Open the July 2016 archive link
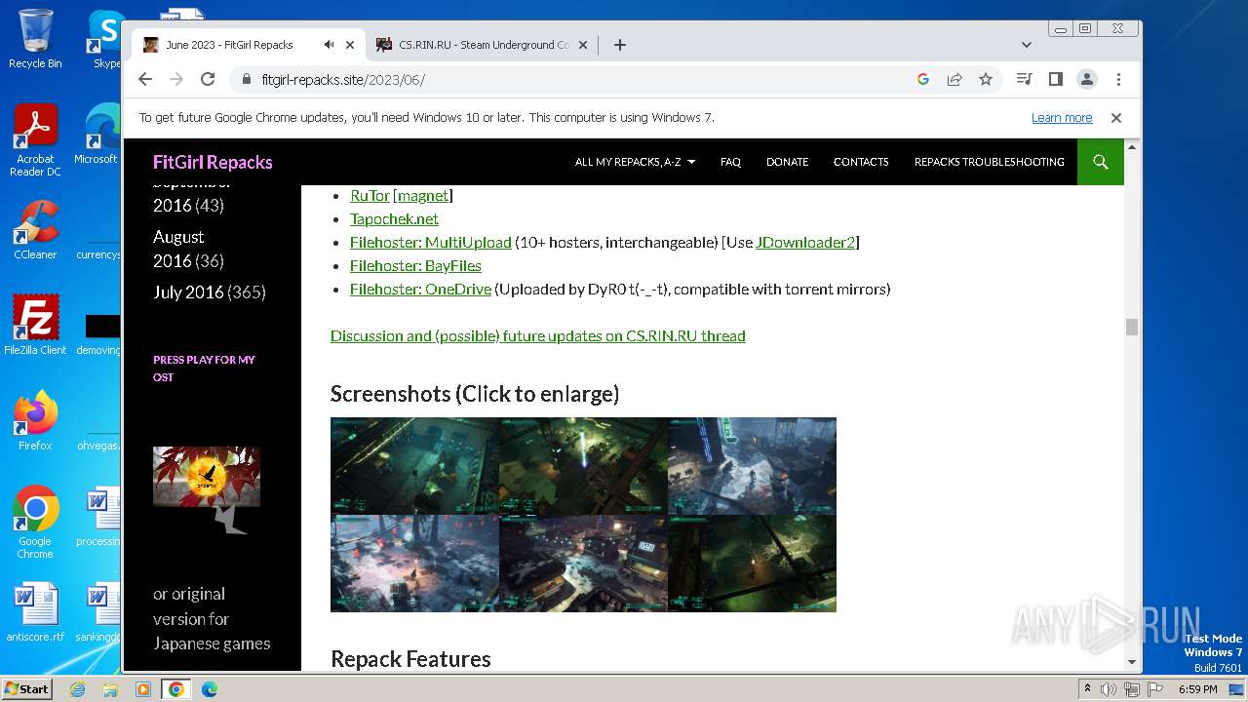The height and width of the screenshot is (702, 1248). click(x=188, y=292)
